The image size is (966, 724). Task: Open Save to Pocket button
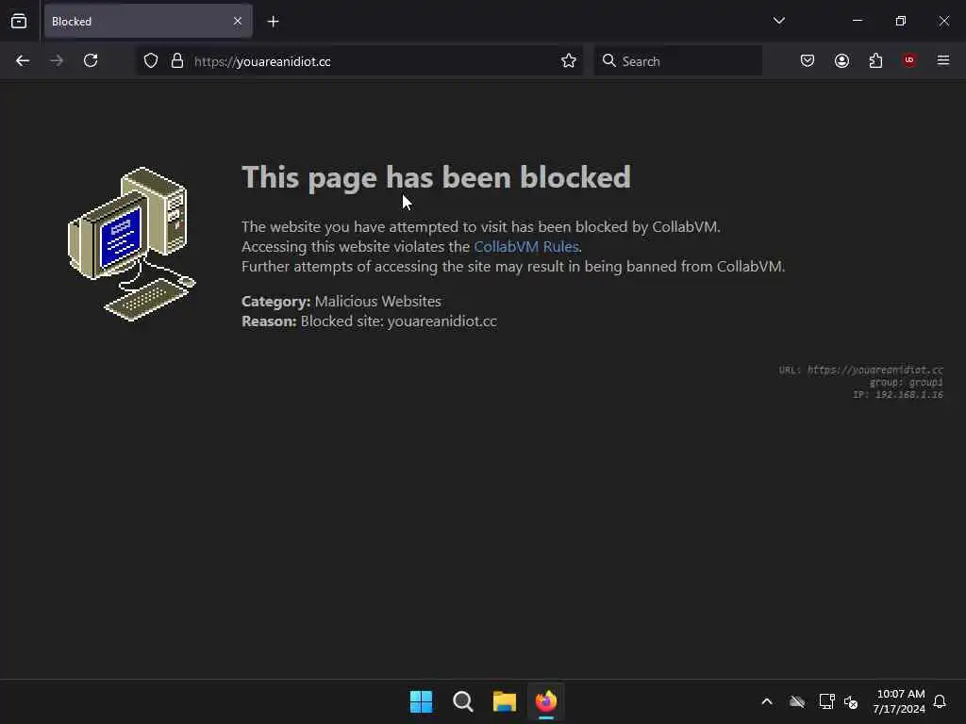[x=808, y=60]
